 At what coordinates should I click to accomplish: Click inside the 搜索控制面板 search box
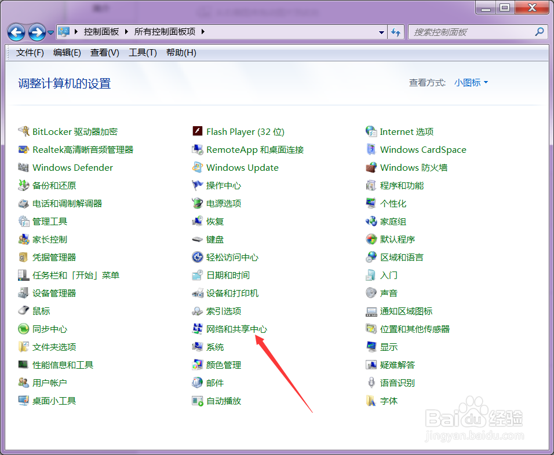click(x=475, y=31)
